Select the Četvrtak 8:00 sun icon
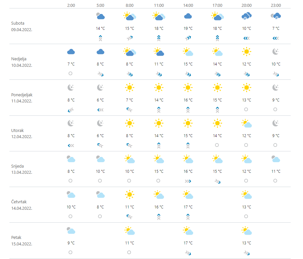303x259 pixels. [129, 194]
